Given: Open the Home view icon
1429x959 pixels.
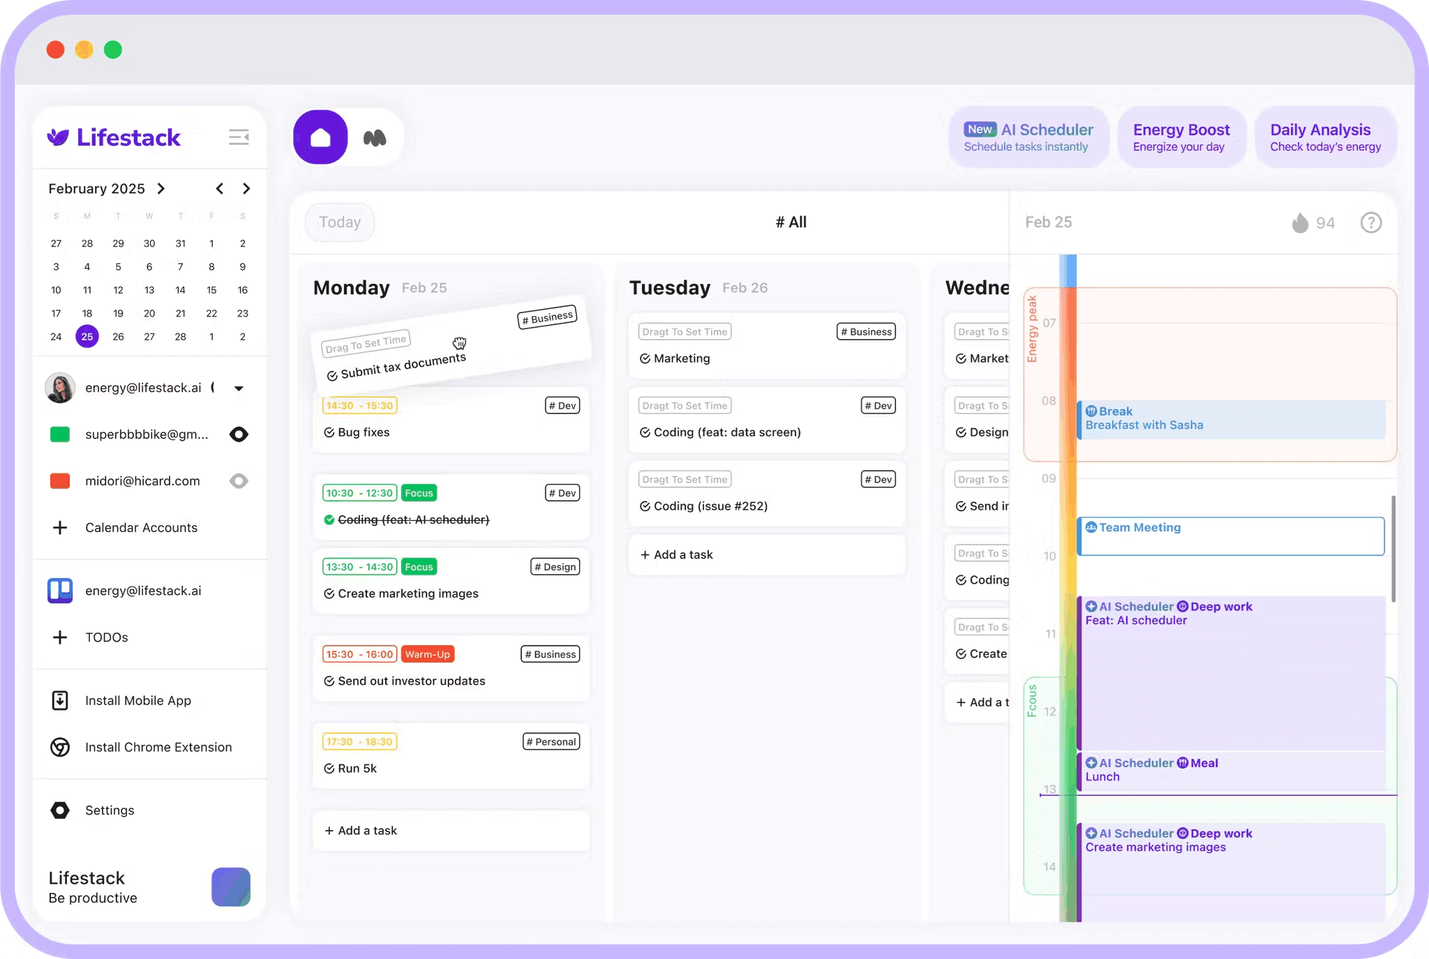Looking at the screenshot, I should 320,137.
